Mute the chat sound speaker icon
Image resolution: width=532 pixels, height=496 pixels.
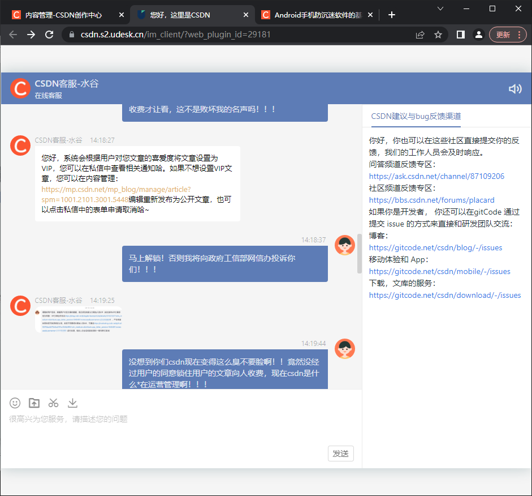pos(515,89)
